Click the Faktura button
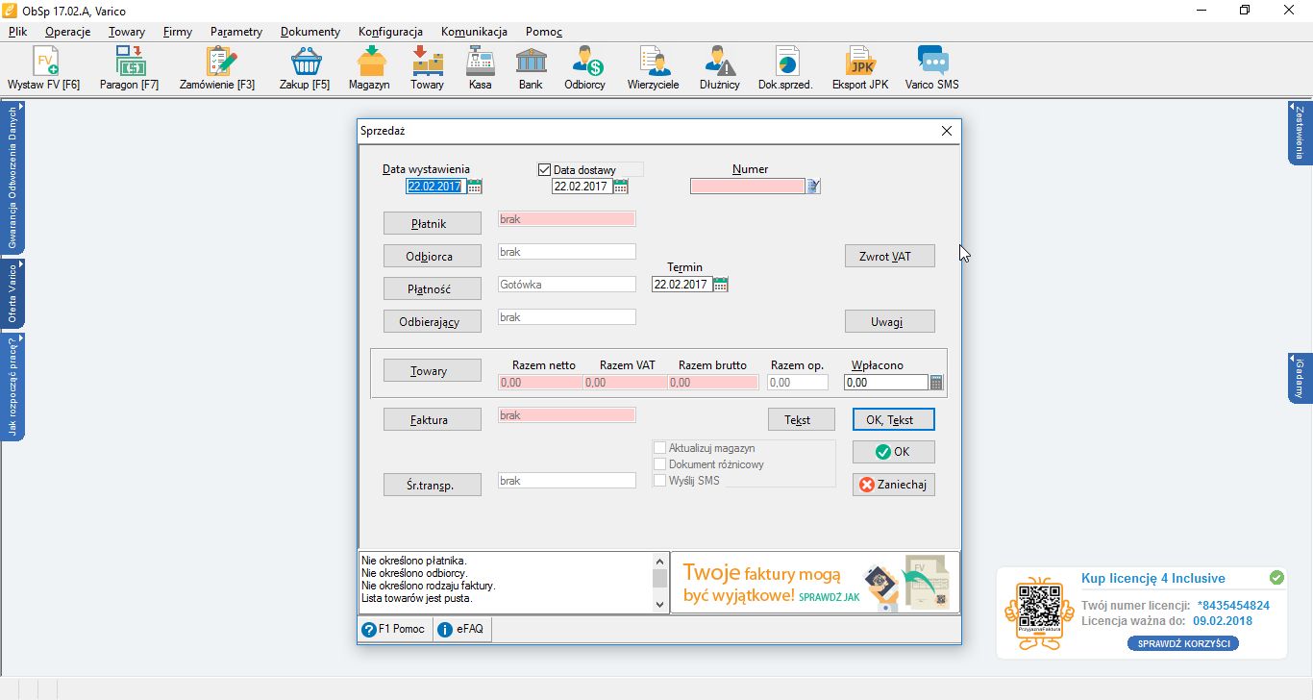 pos(432,419)
